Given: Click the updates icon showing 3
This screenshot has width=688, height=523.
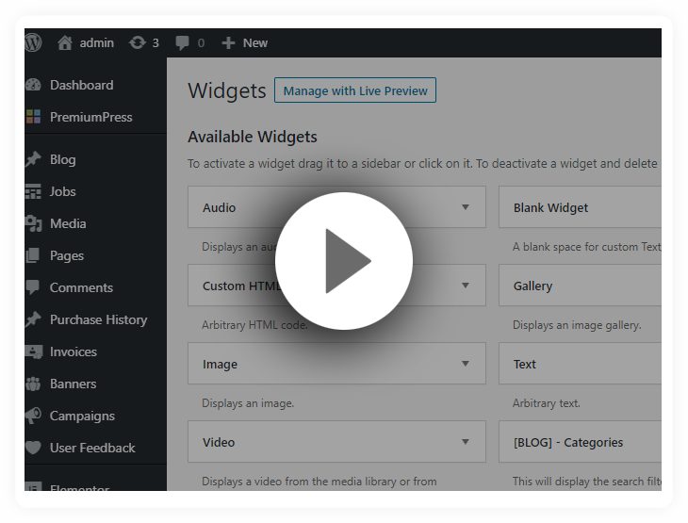Looking at the screenshot, I should pos(138,42).
